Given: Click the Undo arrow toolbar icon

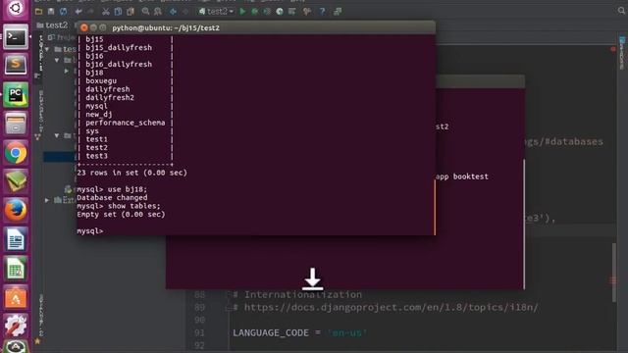Looking at the screenshot, I should tap(78, 12).
